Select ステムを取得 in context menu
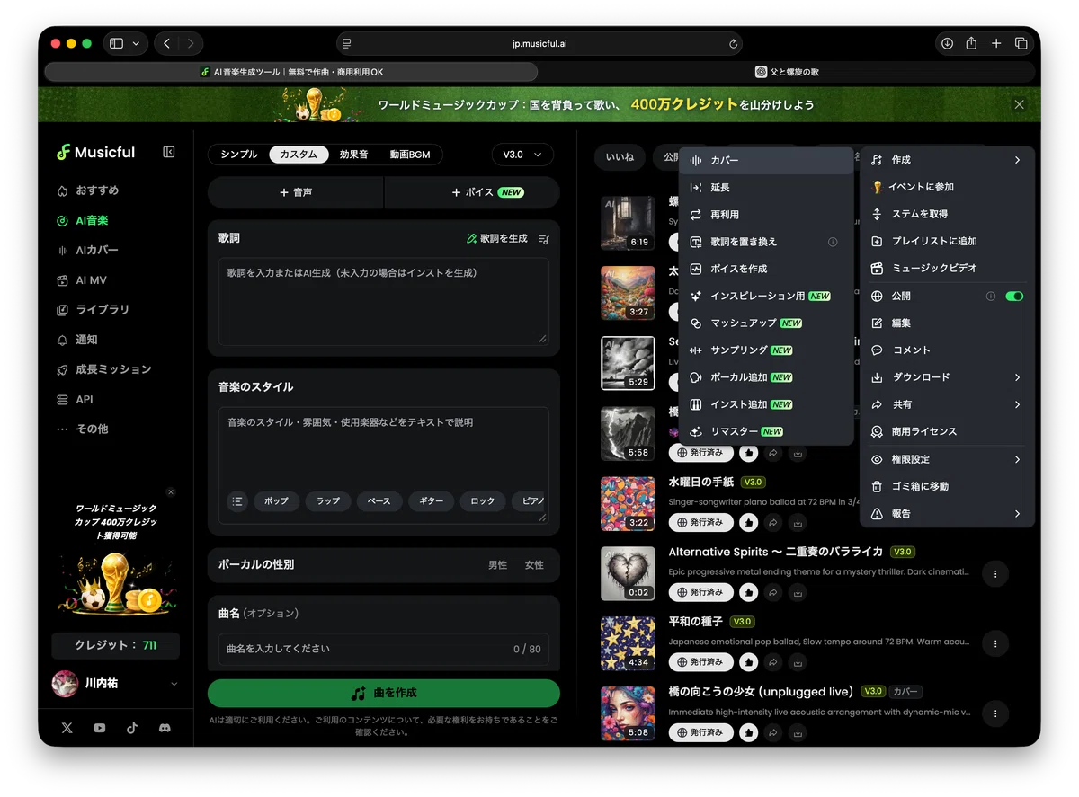1079x797 pixels. (x=948, y=214)
